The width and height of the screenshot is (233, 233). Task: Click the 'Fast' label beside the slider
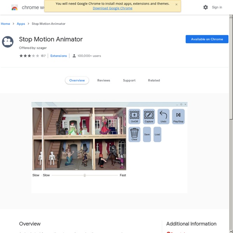[123, 175]
